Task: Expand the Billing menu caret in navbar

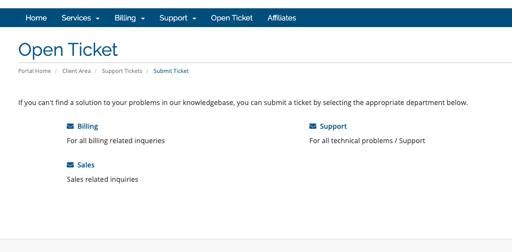Action: coord(143,19)
